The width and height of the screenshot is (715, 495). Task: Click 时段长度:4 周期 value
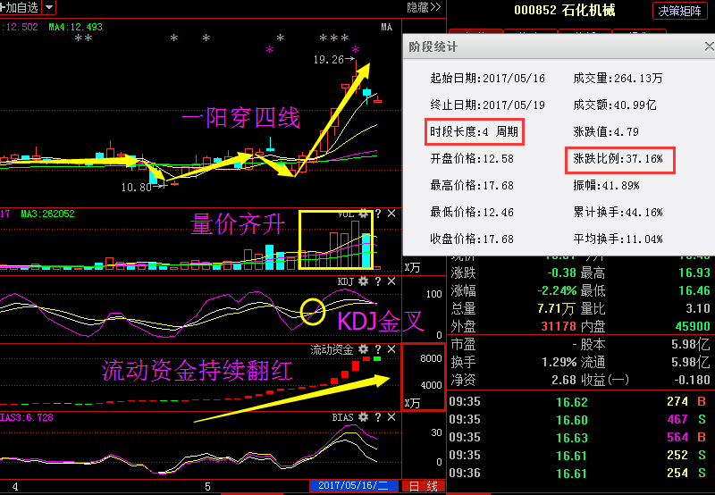[475, 132]
